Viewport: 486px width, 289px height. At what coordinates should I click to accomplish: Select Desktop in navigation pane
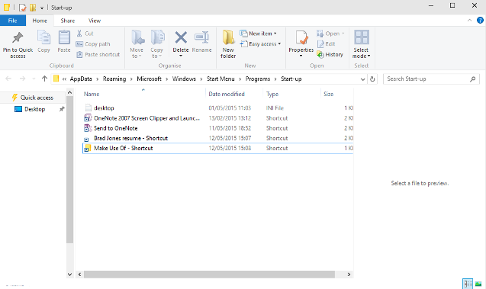[x=30, y=109]
